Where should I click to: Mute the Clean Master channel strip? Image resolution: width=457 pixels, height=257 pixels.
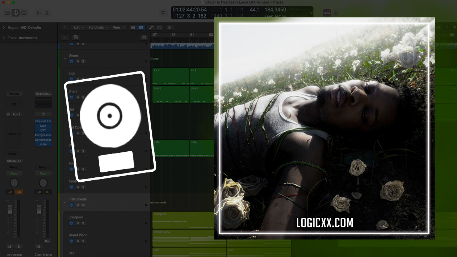pos(39,247)
